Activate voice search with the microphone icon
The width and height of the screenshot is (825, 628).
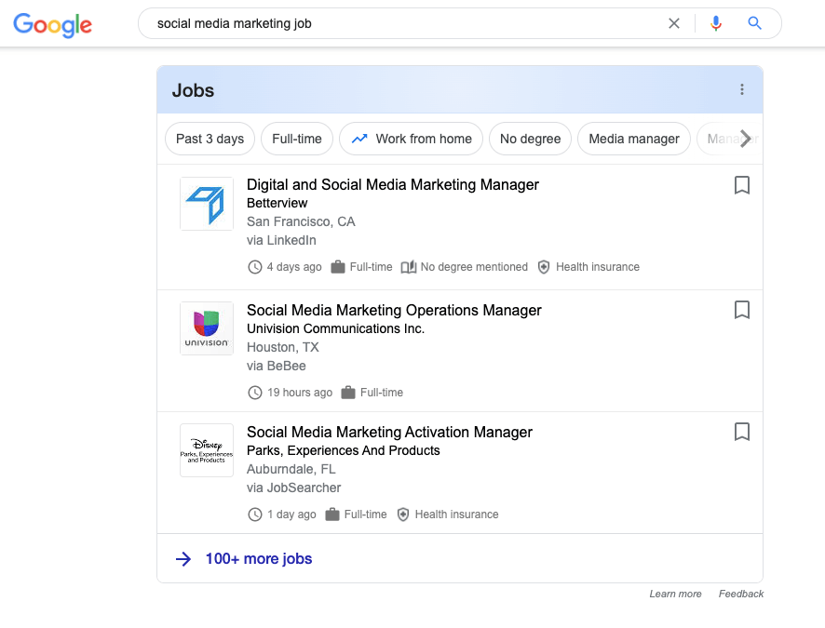715,22
